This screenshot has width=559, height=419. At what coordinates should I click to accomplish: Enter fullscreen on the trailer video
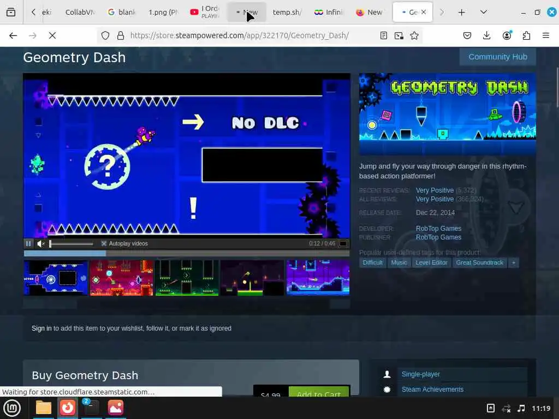coord(343,244)
